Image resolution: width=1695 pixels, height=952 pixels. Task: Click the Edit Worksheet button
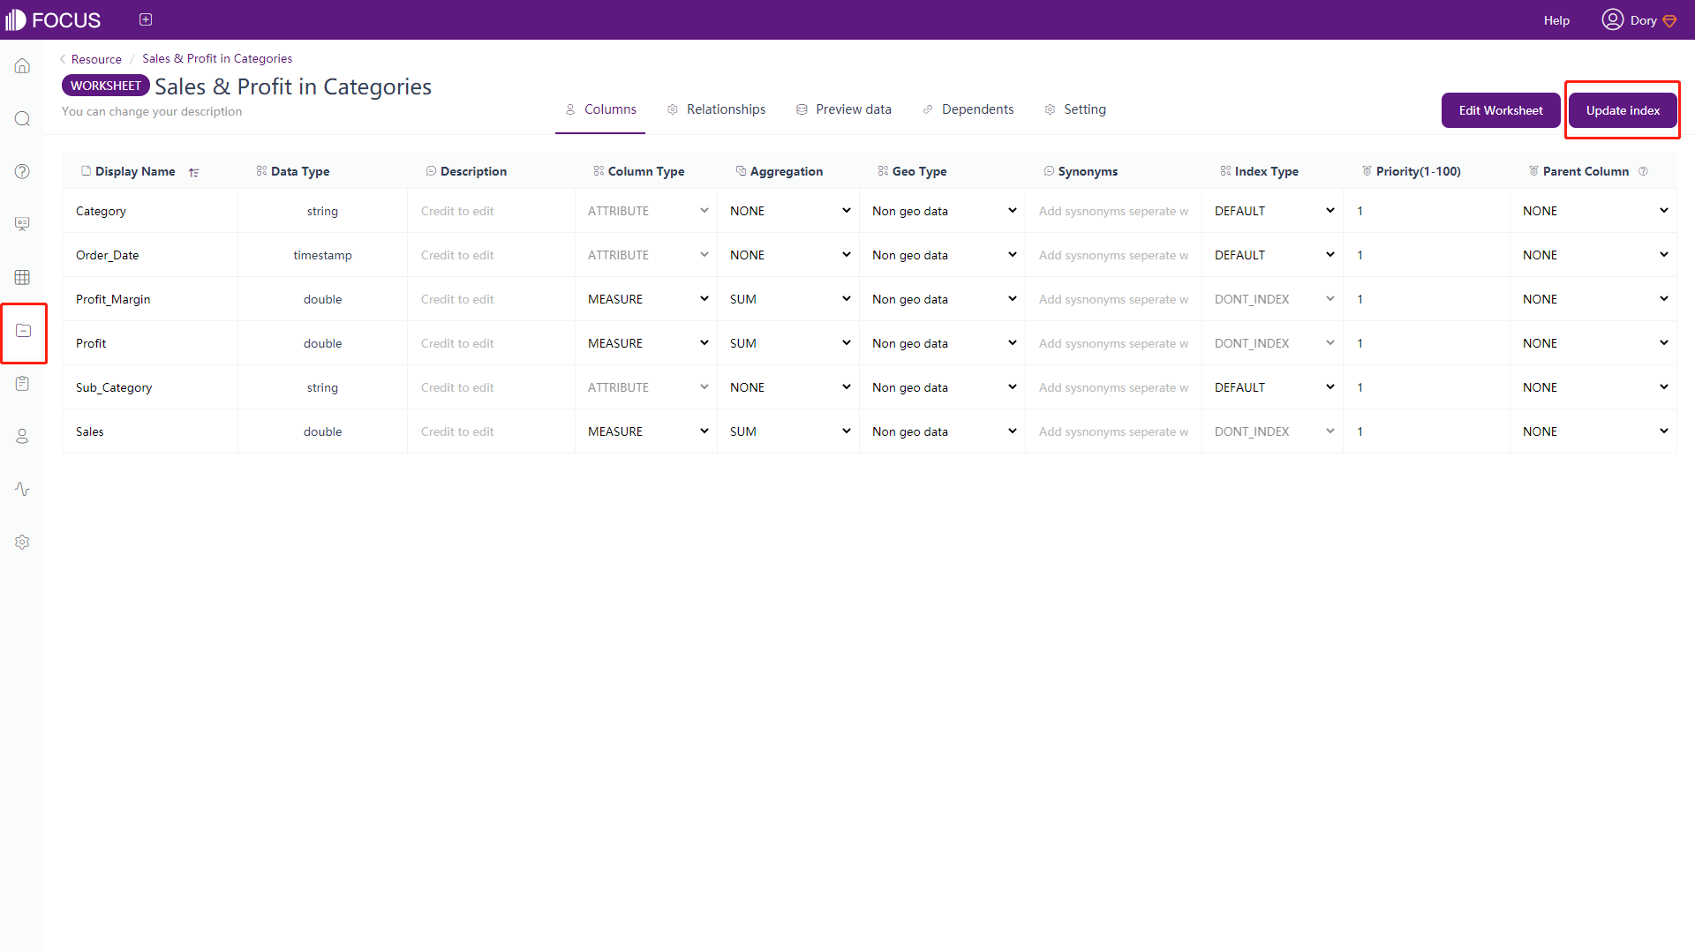1501,110
